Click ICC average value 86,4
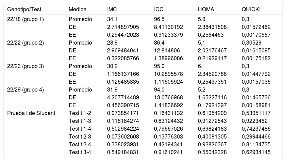The height and width of the screenshot is (162, 286). click(159, 43)
